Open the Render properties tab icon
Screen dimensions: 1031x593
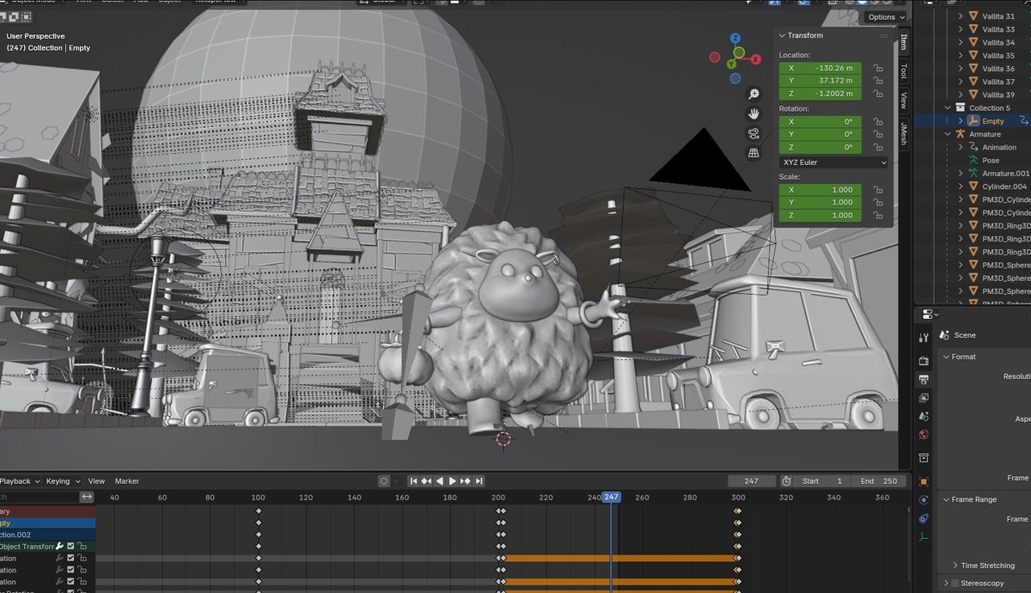click(924, 361)
